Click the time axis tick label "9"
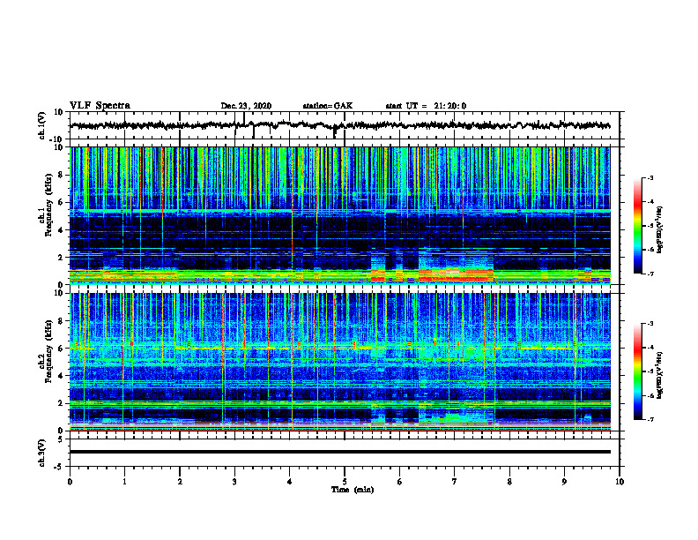Image resolution: width=698 pixels, height=540 pixels. coord(564,482)
